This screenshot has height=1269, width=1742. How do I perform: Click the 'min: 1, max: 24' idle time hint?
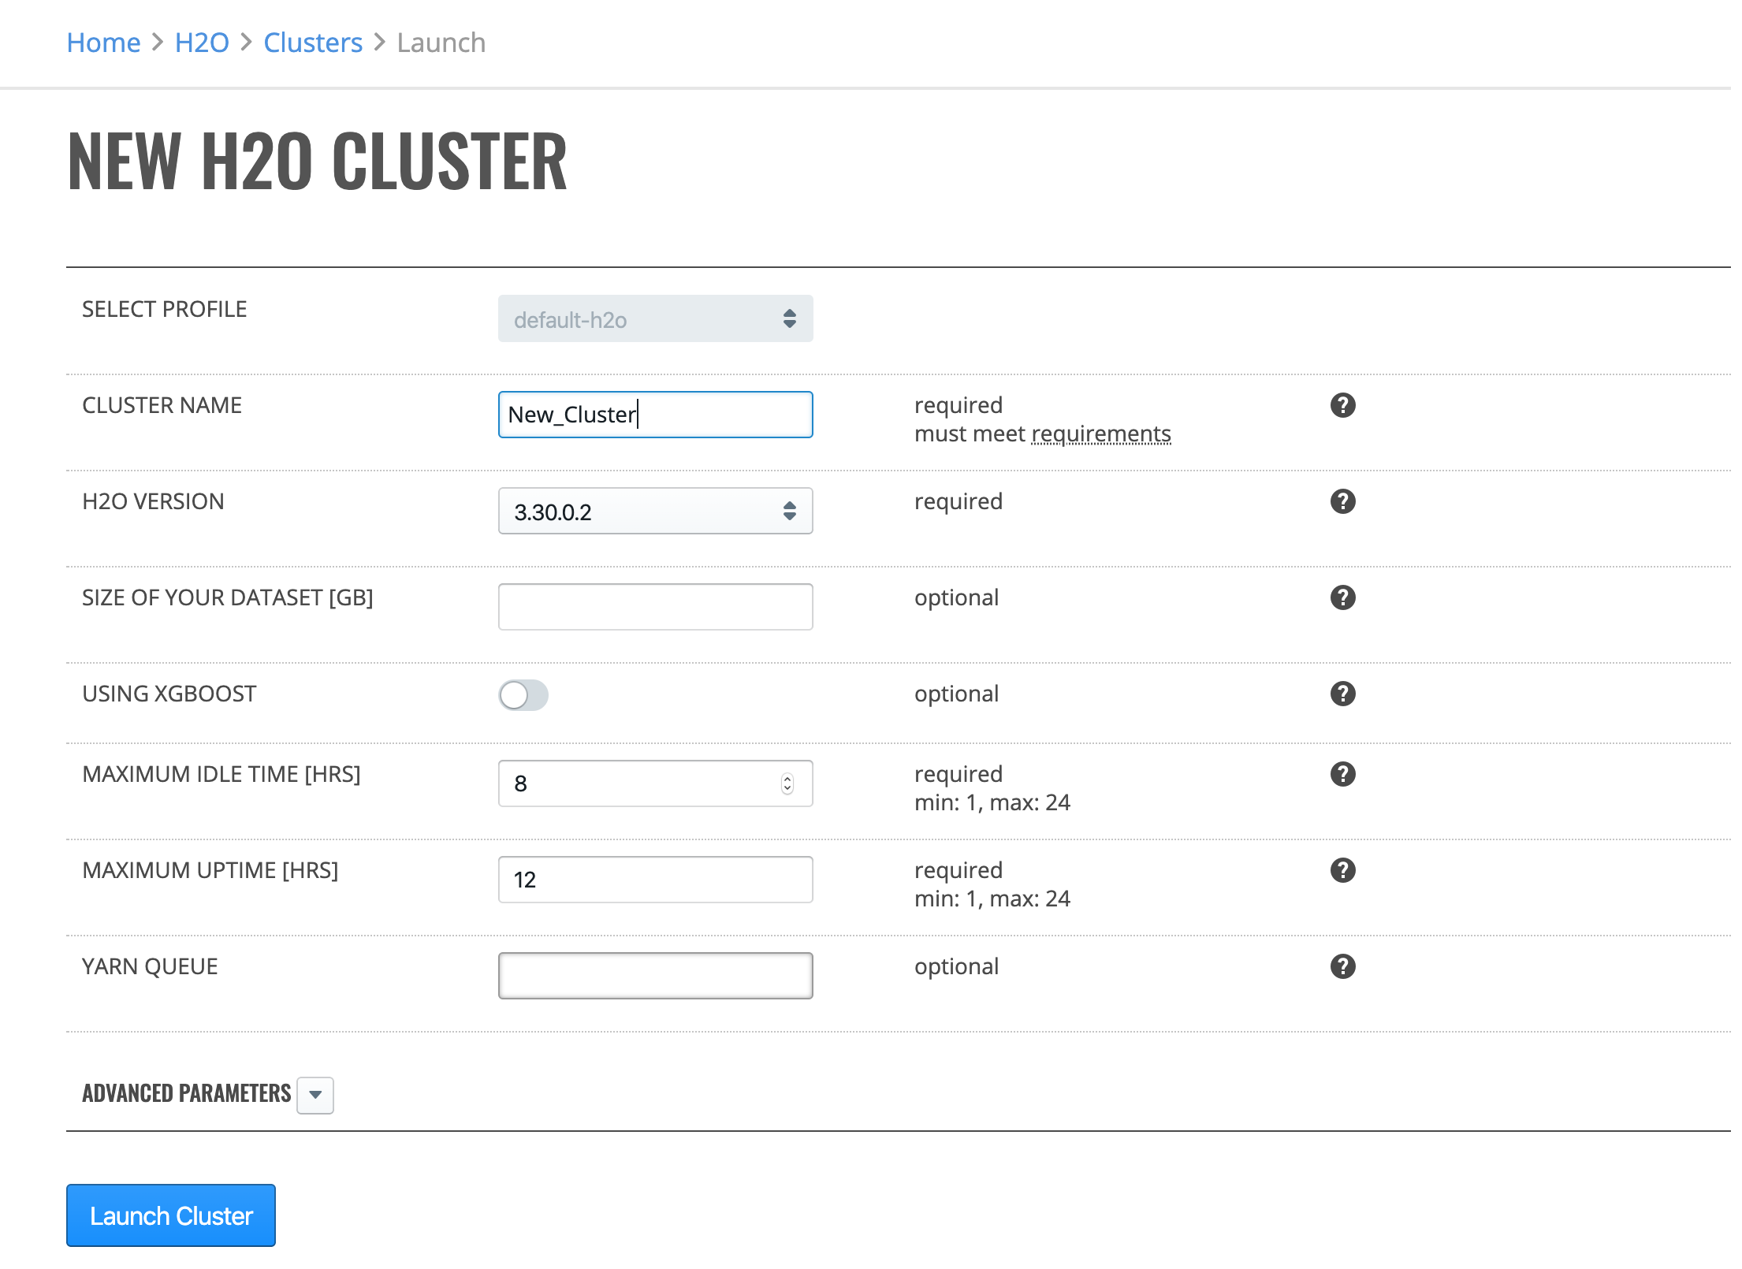click(992, 802)
